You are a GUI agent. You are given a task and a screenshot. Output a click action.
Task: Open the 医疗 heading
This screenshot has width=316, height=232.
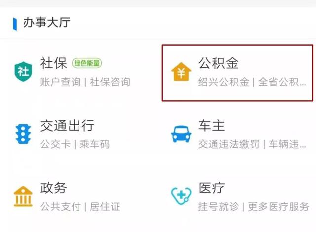click(x=212, y=188)
